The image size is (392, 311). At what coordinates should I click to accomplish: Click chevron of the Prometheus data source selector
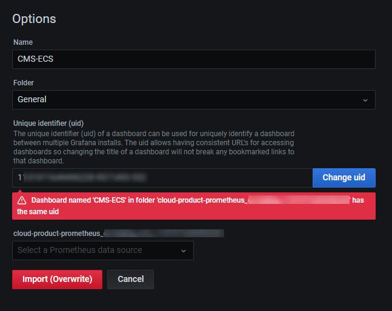click(184, 250)
